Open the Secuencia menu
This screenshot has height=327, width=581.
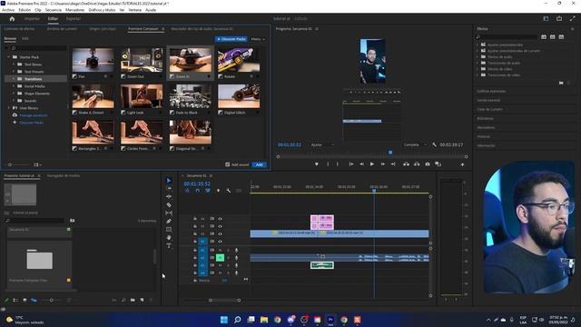[x=54, y=10]
